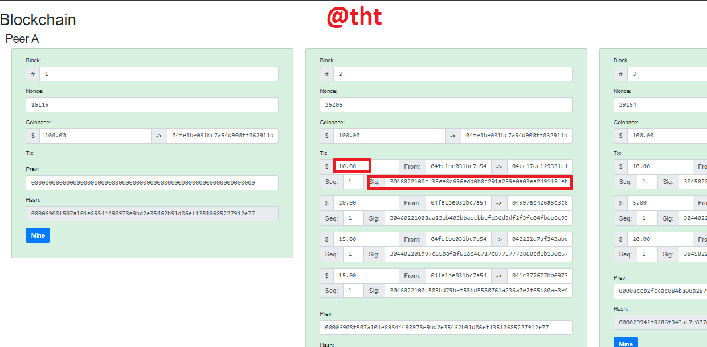Select recipient address 042222d7af343abd
The height and width of the screenshot is (347, 707).
coord(540,239)
